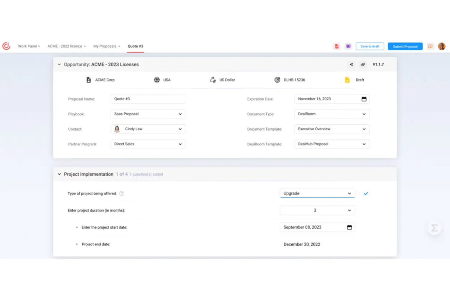This screenshot has width=450, height=300.
Task: Open the project type Upgrade dropdown
Action: point(317,193)
